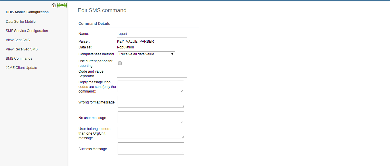
Task: Open Data Set for Mobile page
Action: [x=21, y=22]
